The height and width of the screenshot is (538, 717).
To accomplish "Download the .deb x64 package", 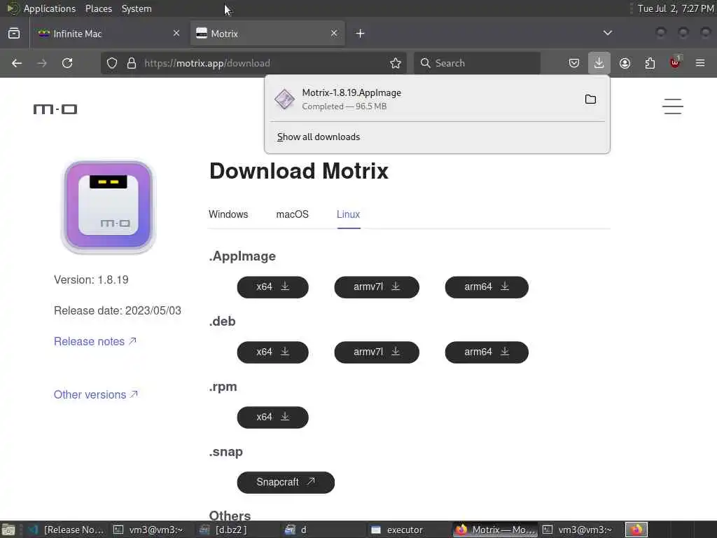I will click(x=272, y=352).
